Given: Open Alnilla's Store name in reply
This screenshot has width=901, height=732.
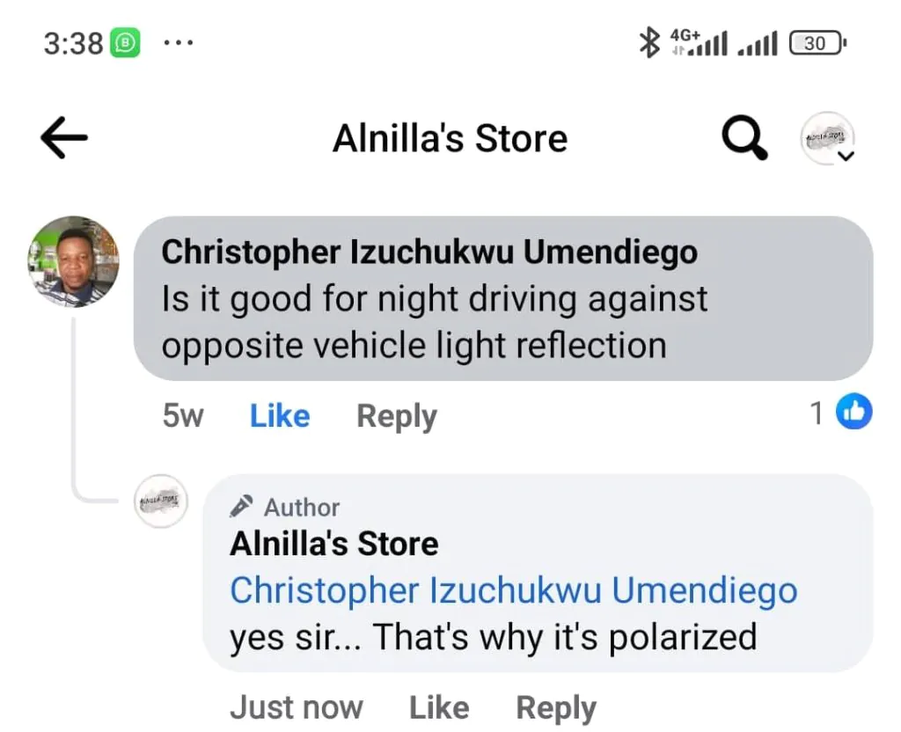Looking at the screenshot, I should pos(333,544).
